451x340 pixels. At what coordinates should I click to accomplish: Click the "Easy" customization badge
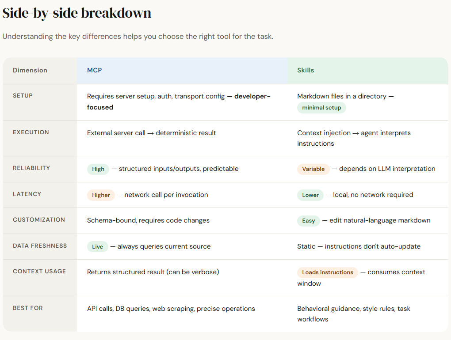coord(309,221)
